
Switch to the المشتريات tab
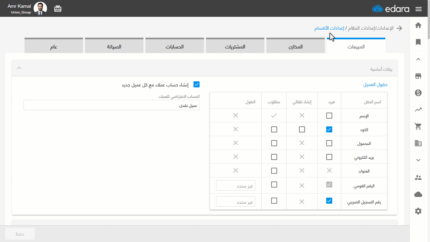(x=235, y=46)
